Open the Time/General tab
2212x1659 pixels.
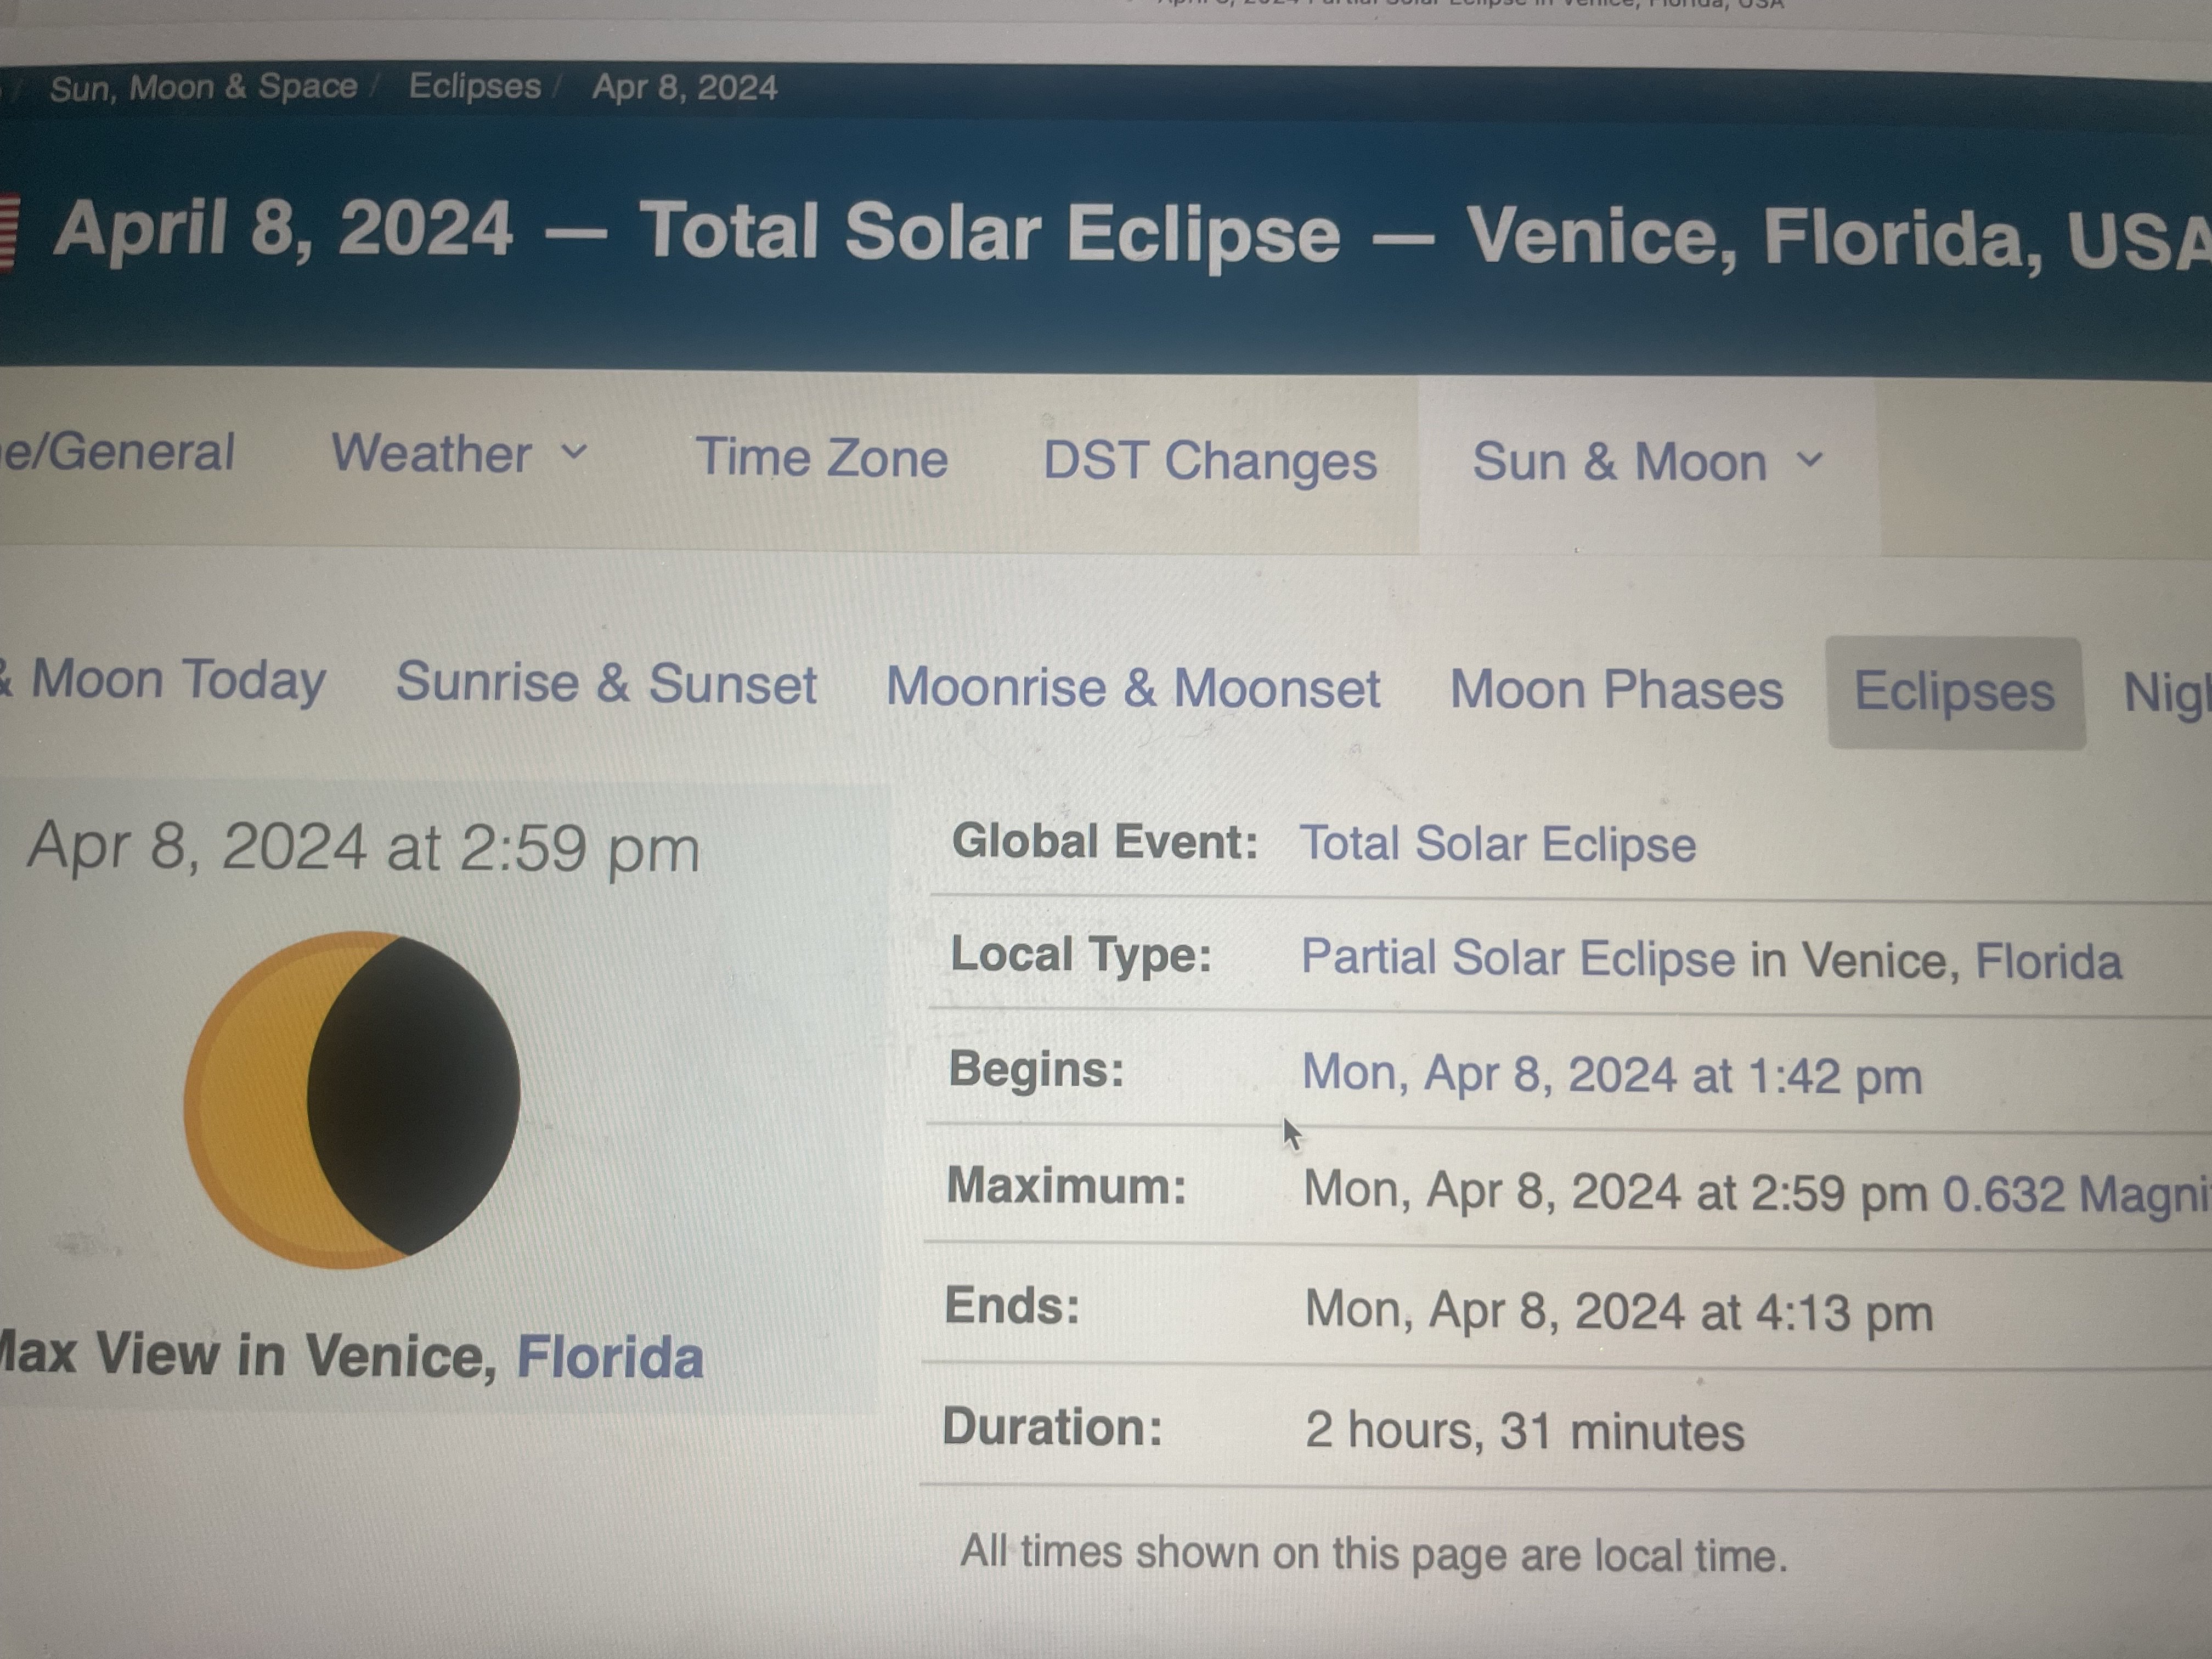pos(118,452)
